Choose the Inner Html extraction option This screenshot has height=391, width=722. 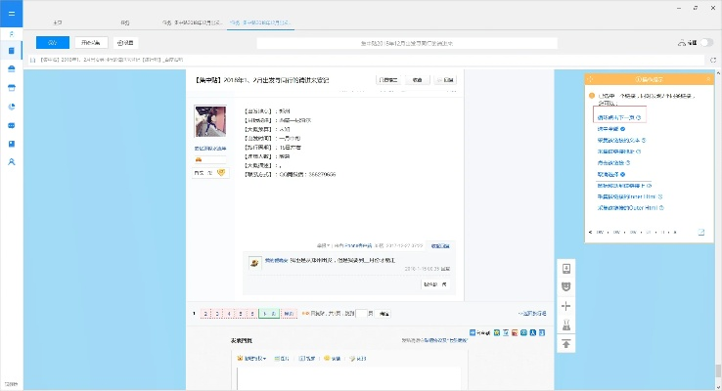click(x=630, y=196)
